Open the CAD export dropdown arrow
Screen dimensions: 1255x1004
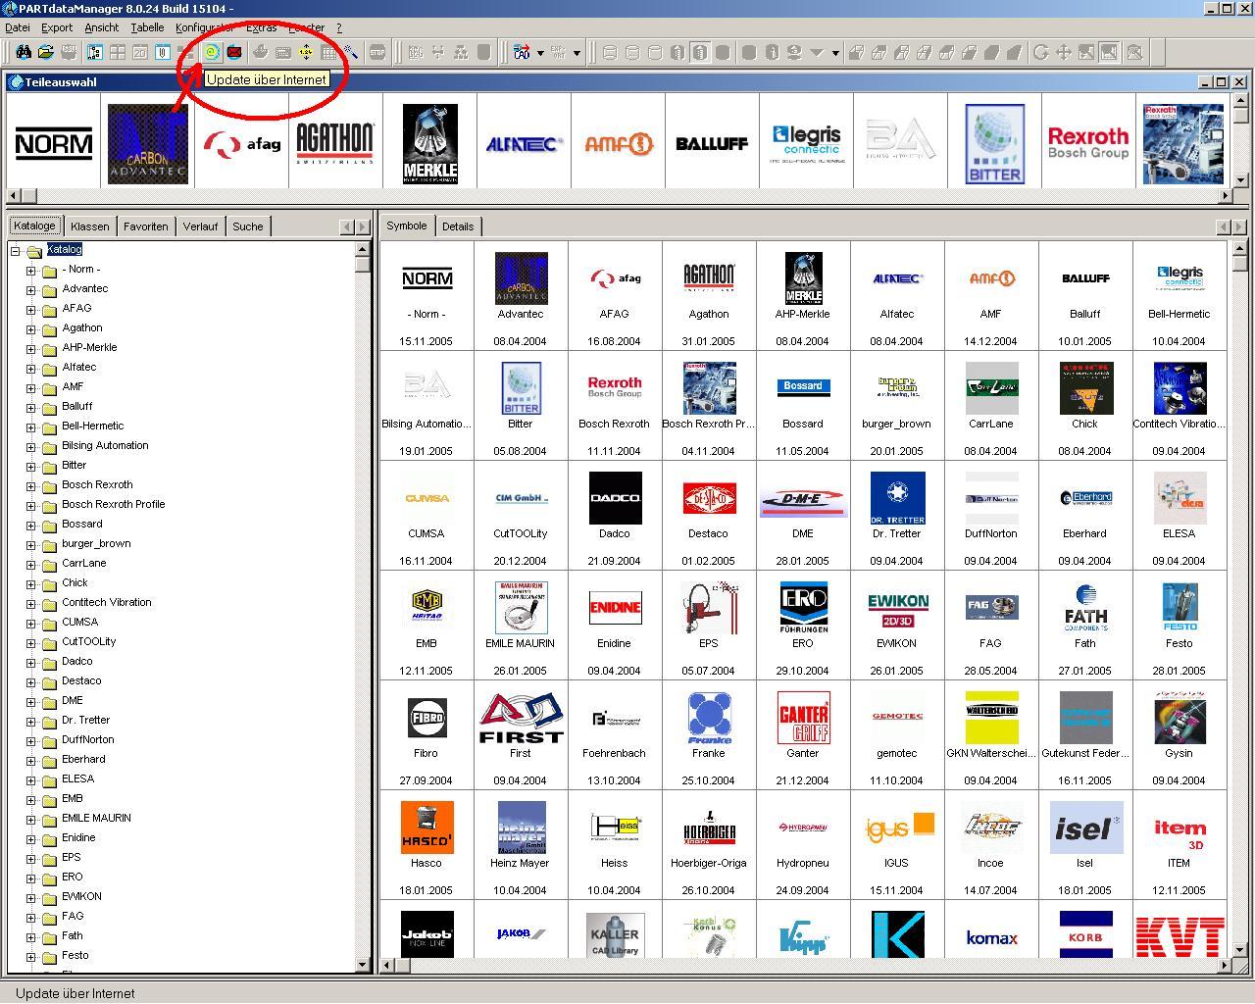pyautogui.click(x=540, y=53)
